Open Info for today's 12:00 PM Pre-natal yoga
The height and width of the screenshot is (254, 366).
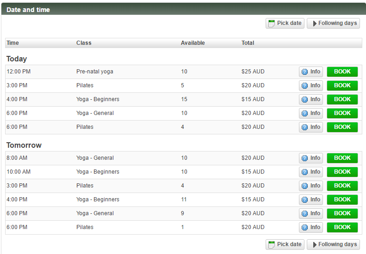coord(311,72)
